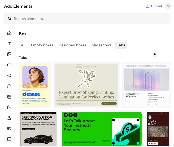Add the Financial Security green tabs template

tap(102, 129)
